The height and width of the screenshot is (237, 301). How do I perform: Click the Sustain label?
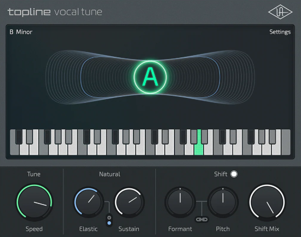(129, 229)
